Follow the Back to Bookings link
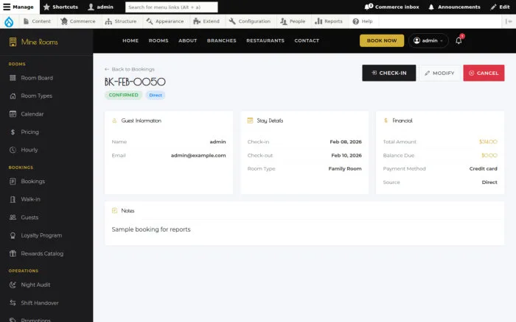Image resolution: width=516 pixels, height=322 pixels. pyautogui.click(x=129, y=69)
